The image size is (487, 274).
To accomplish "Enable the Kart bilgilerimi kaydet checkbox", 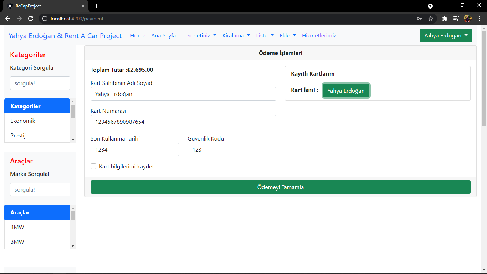I will [93, 166].
